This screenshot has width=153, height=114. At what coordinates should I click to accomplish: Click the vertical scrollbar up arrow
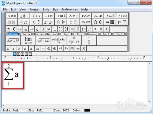pos(149,64)
